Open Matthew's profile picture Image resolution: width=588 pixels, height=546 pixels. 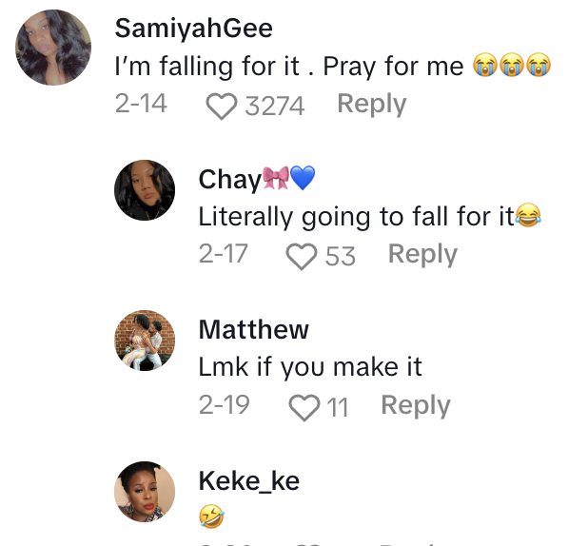(x=145, y=341)
